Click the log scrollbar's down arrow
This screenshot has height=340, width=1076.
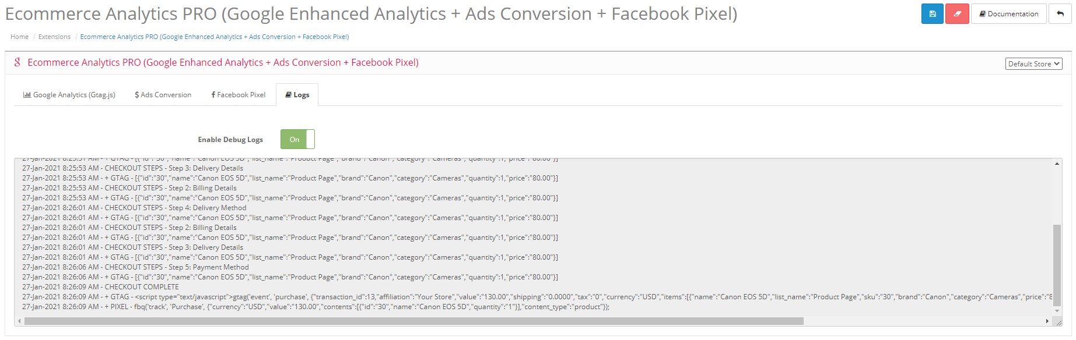(1057, 311)
